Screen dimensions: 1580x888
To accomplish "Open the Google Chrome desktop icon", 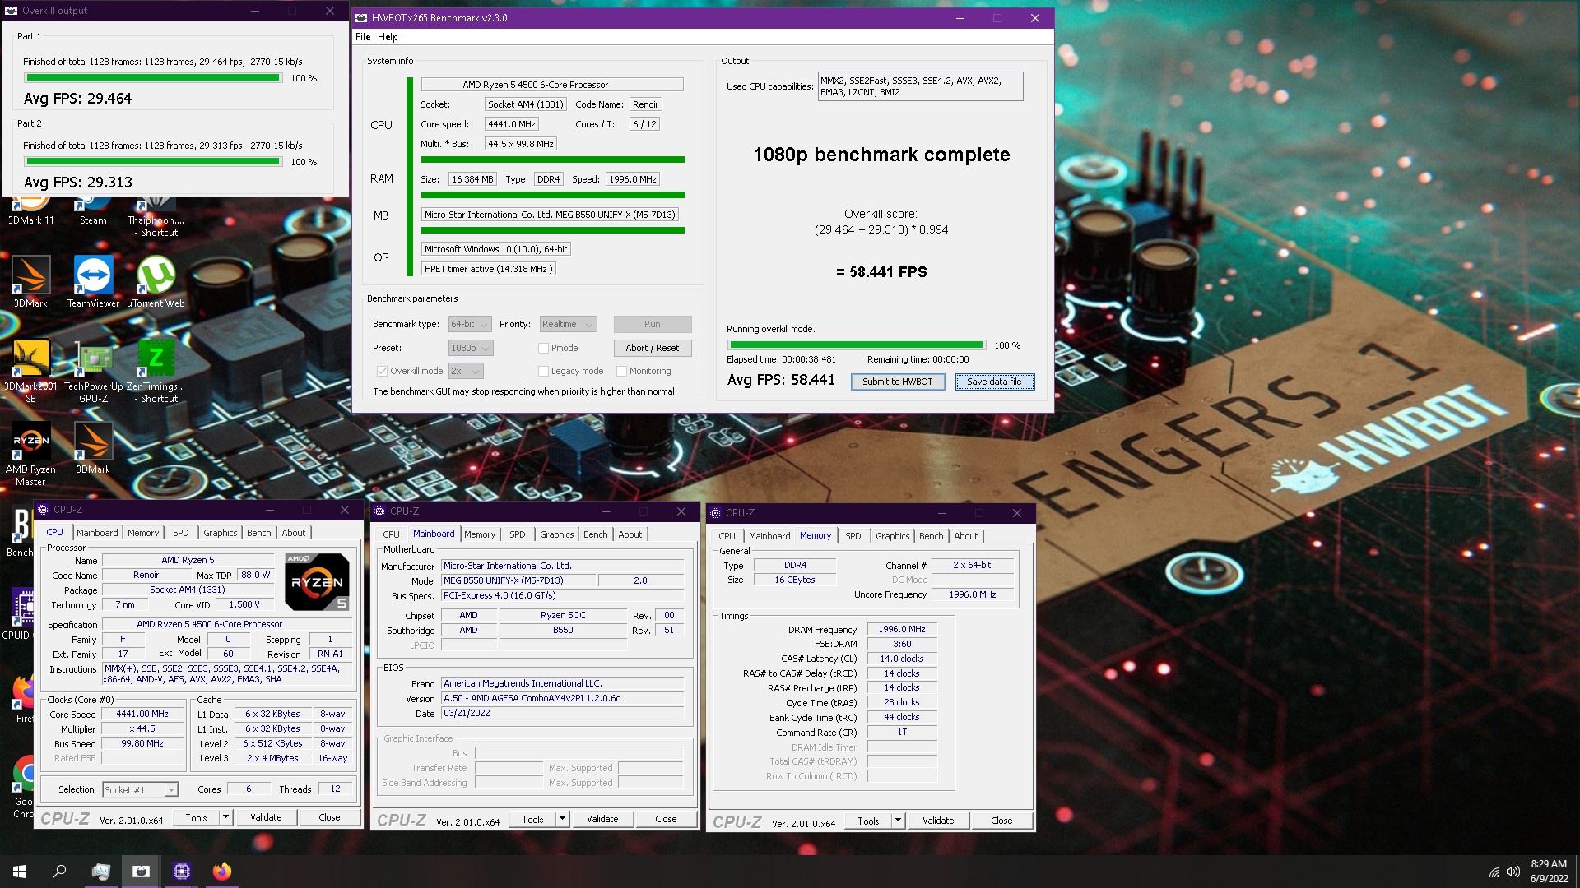I will pos(22,785).
